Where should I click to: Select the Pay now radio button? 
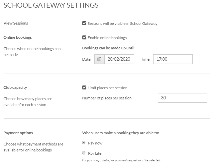[x=84, y=142]
